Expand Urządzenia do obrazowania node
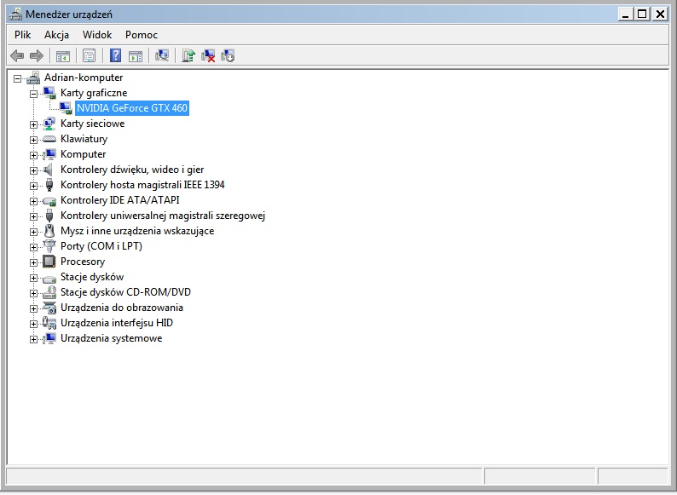This screenshot has height=495, width=677. click(x=33, y=308)
